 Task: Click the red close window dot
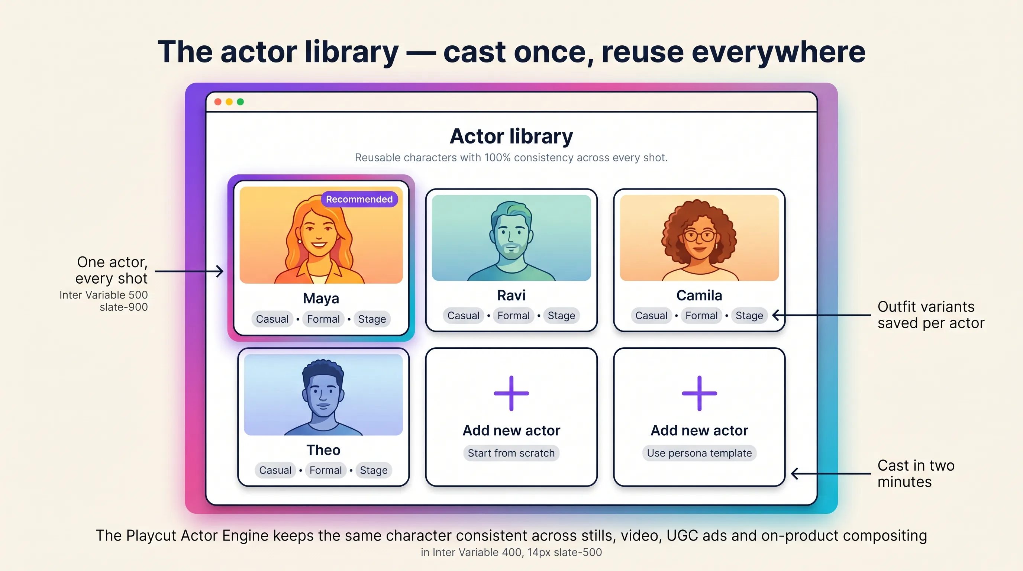[217, 102]
